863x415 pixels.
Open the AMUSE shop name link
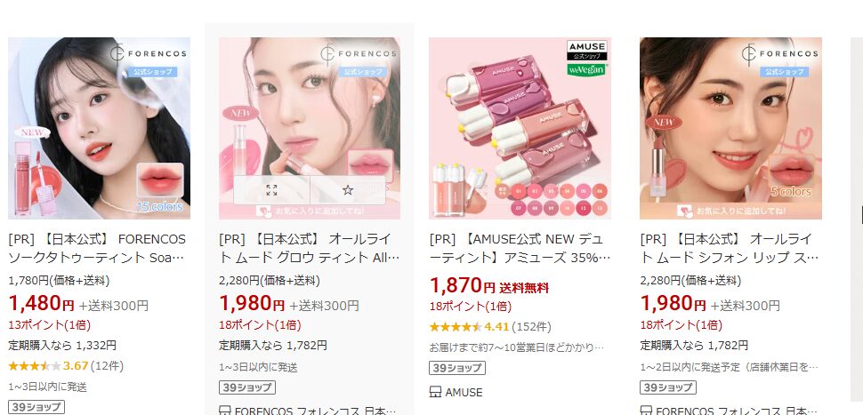click(464, 393)
